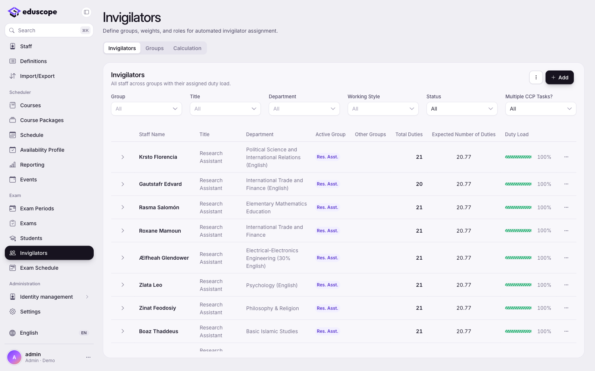Click the duty load bar for Ælfheah Glendower
Viewport: 595px width, 371px height.
click(x=518, y=258)
